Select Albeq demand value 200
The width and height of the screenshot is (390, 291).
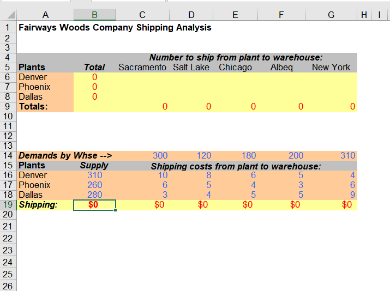[281, 155]
